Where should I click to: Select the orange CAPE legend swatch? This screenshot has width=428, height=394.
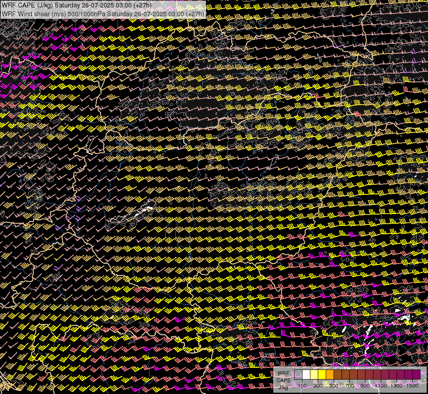pos(330,375)
